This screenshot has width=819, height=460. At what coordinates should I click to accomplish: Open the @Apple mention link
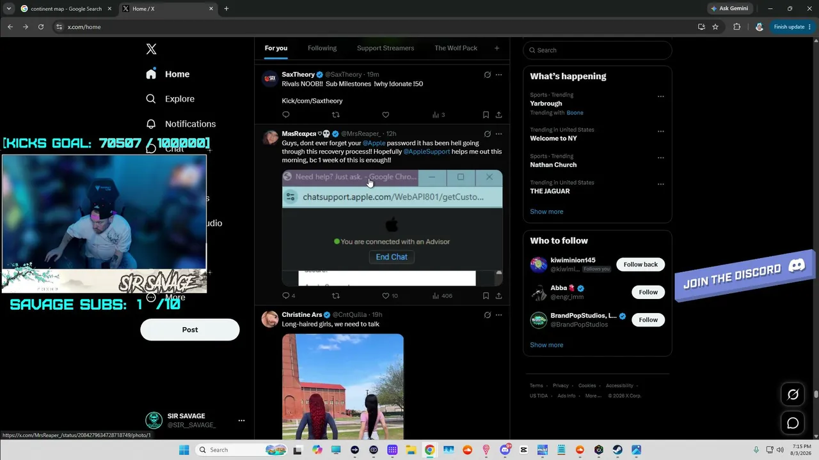pyautogui.click(x=374, y=143)
